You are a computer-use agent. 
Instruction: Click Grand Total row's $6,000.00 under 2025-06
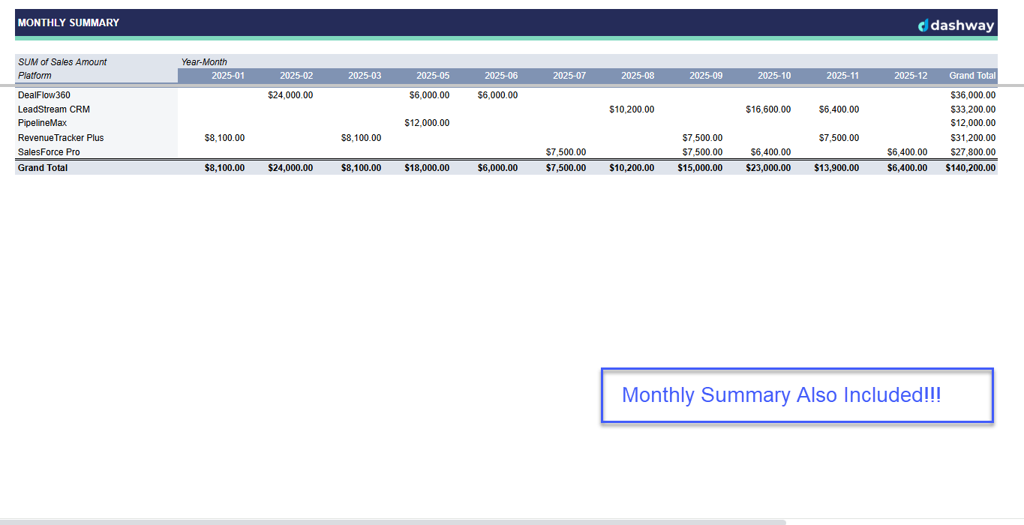pyautogui.click(x=497, y=168)
